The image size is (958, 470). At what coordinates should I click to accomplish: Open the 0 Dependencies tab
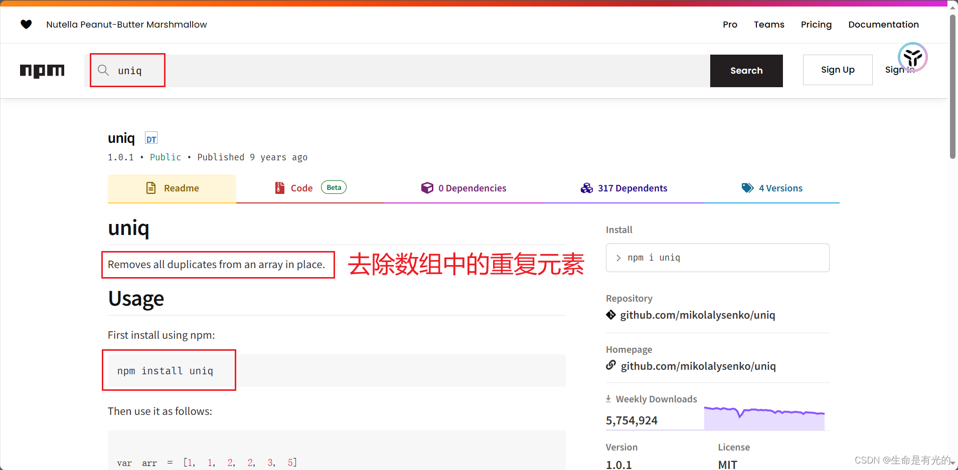click(464, 188)
